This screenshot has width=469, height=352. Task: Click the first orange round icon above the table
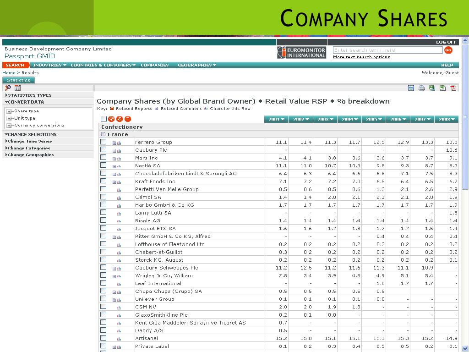[x=111, y=119]
